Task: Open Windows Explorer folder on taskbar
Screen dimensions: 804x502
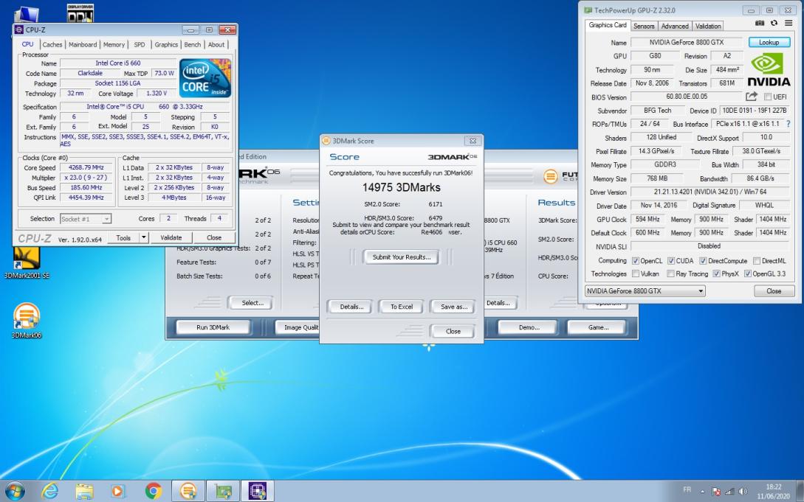Action: point(84,491)
